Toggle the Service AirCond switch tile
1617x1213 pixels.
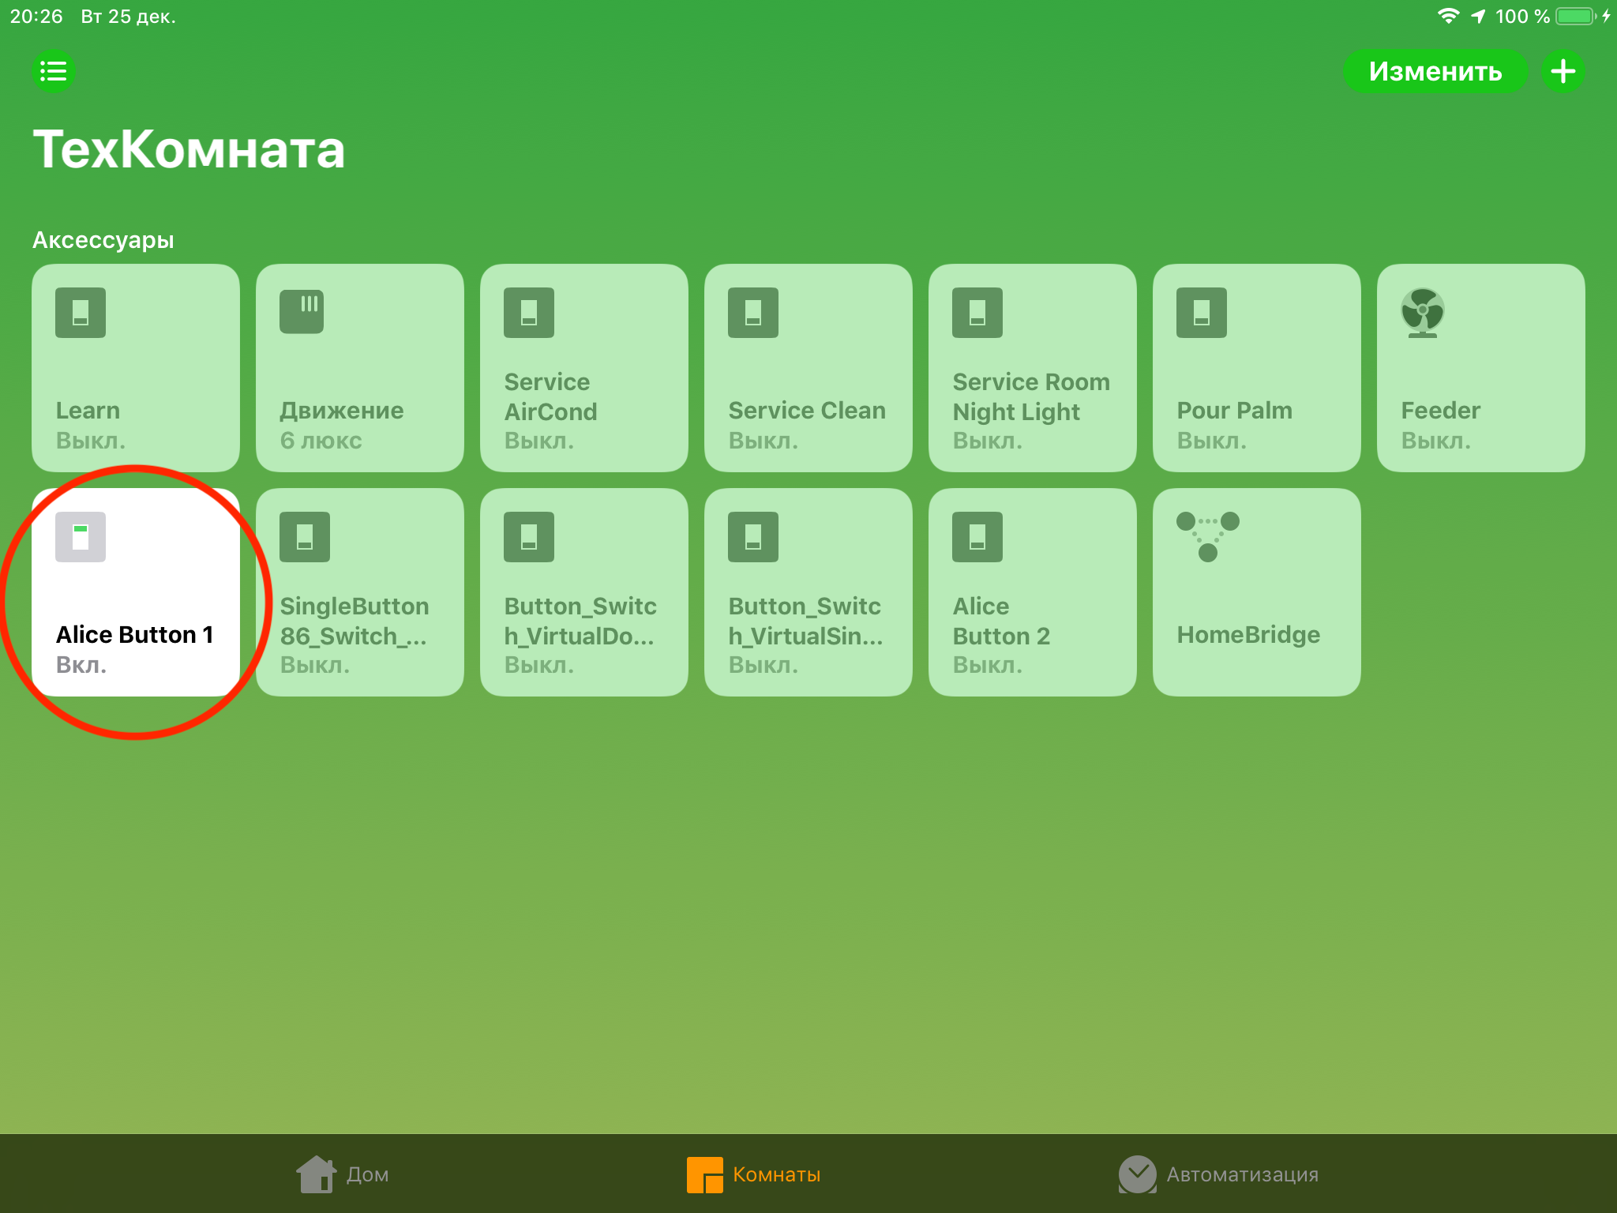point(584,368)
